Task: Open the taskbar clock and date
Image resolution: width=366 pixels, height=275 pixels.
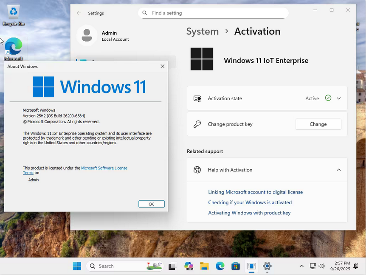Action: click(342, 266)
